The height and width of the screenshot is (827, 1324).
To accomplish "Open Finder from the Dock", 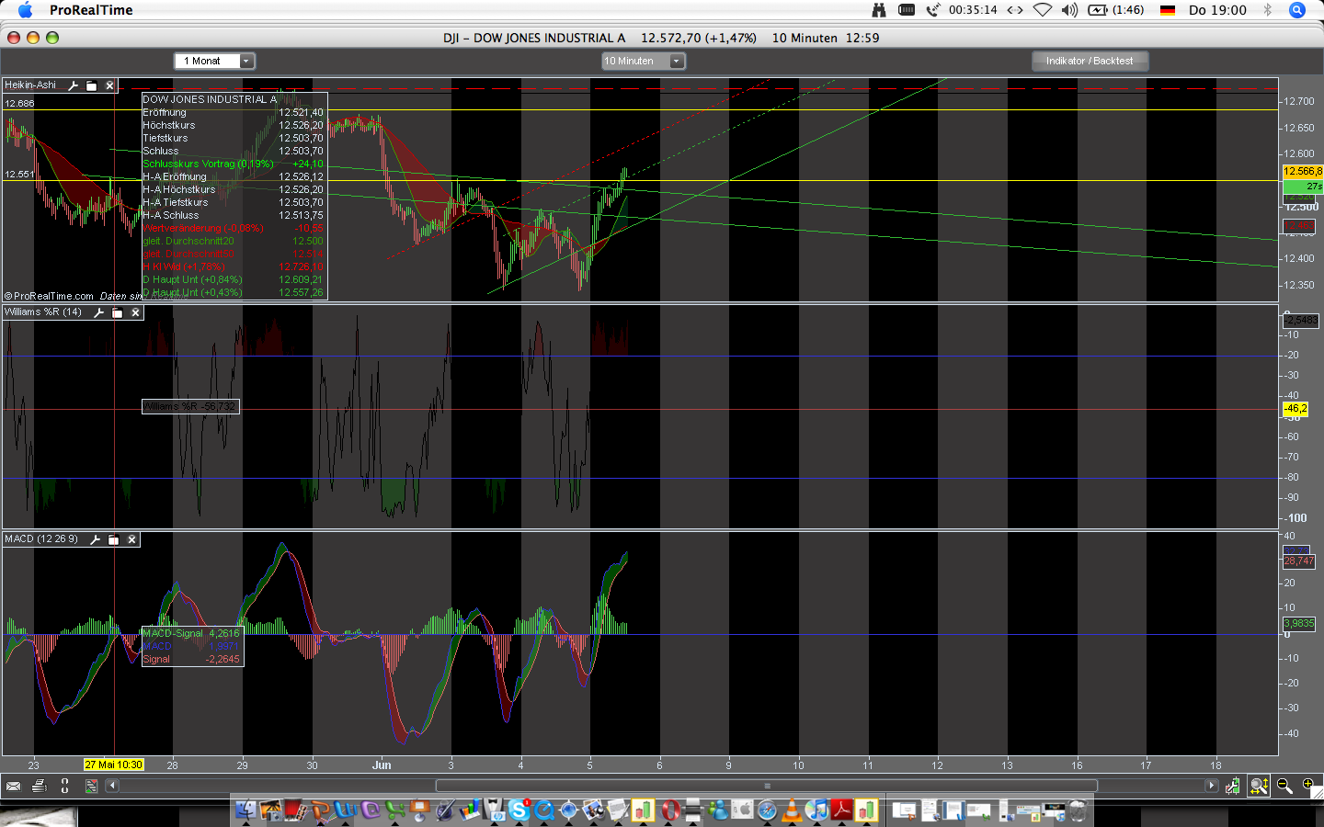I will coord(246,810).
